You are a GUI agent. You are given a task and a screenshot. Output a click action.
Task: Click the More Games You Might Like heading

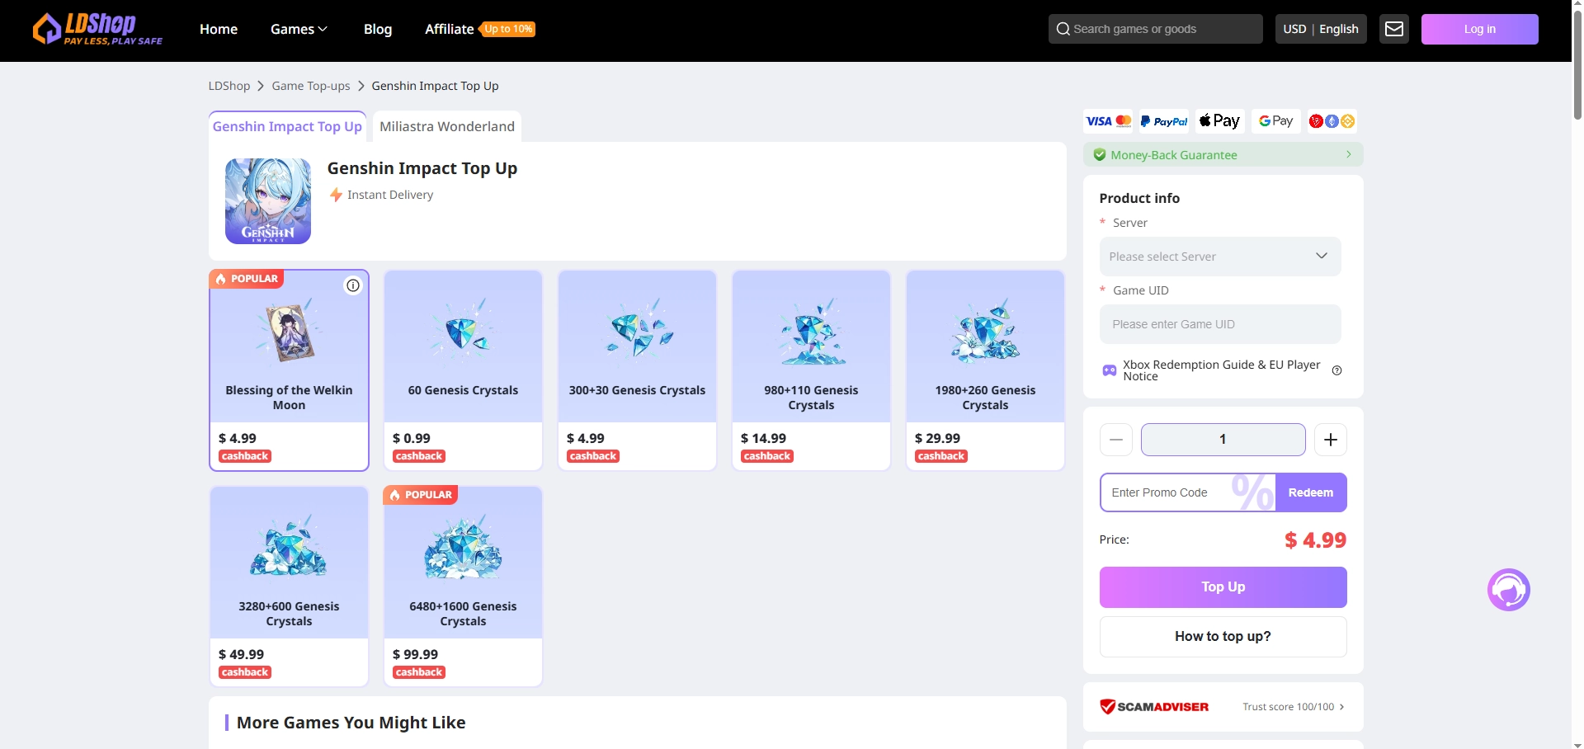(351, 723)
